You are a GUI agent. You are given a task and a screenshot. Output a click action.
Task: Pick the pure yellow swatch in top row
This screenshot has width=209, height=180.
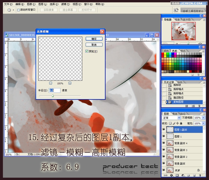165,54
